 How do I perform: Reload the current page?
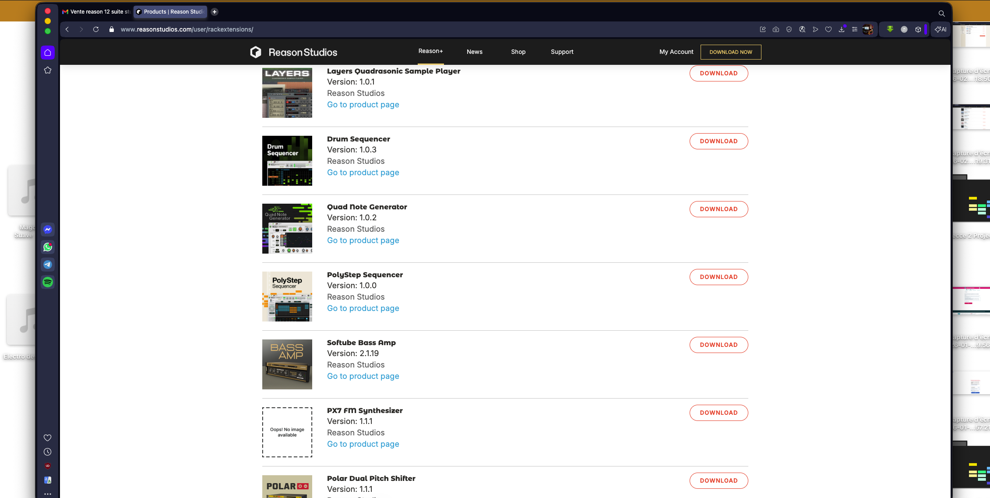96,29
